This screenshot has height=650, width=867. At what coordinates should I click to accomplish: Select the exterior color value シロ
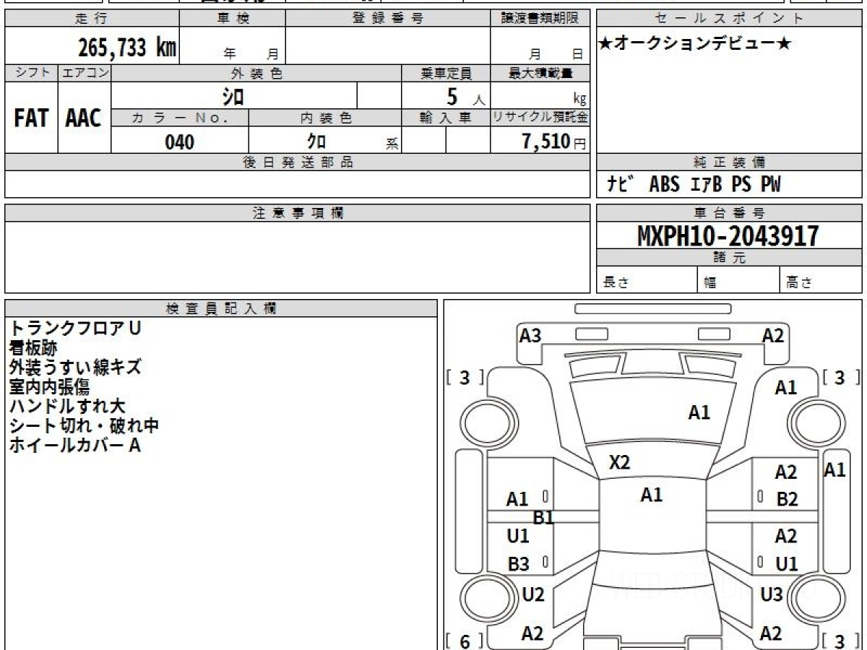[233, 95]
